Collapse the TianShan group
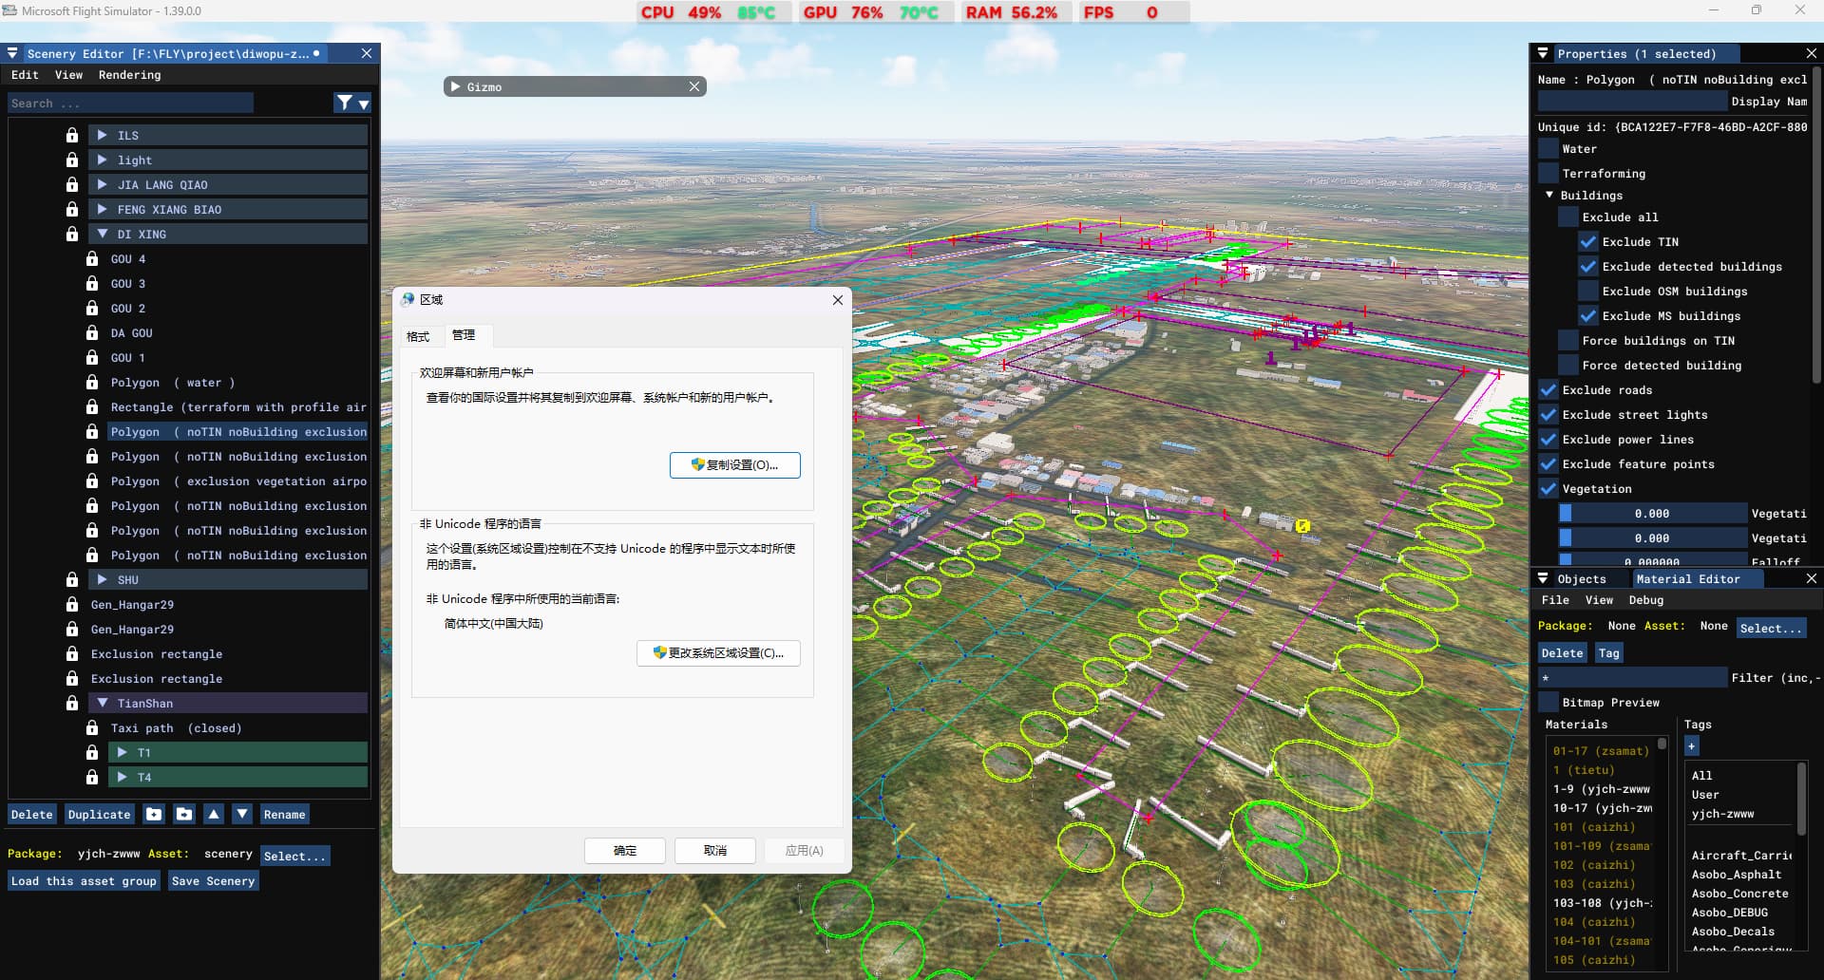This screenshot has width=1824, height=980. (x=103, y=704)
